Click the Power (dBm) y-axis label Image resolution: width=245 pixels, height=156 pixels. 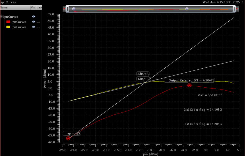(x=45, y=78)
